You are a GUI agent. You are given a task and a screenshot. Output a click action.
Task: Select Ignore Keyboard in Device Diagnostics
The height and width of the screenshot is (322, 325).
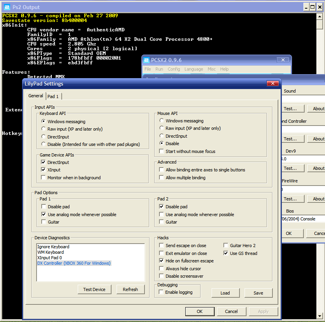[53, 247]
